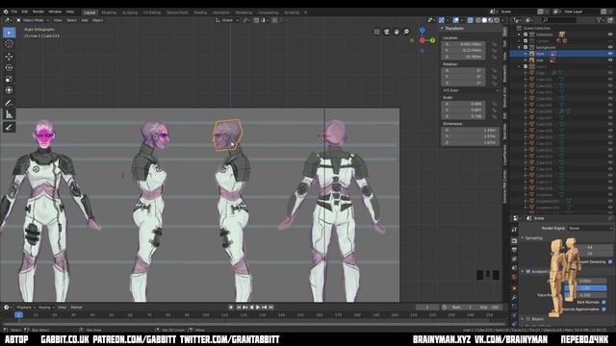
Task: Open the Playback dropdown in timeline
Action: [26, 308]
